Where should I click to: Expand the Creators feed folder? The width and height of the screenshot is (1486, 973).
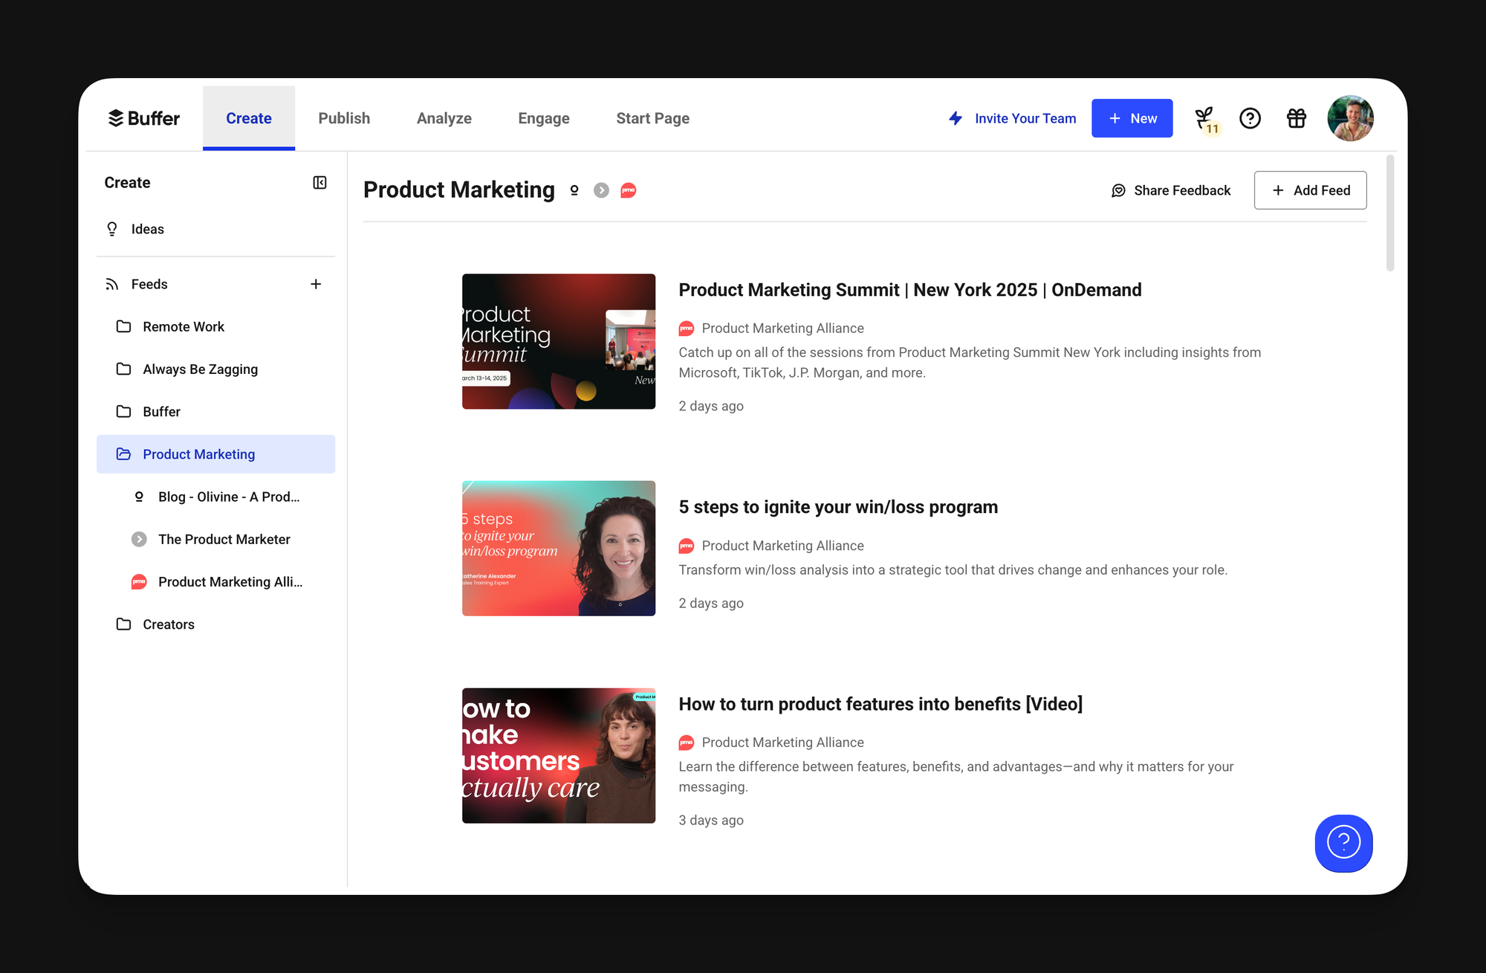tap(169, 624)
